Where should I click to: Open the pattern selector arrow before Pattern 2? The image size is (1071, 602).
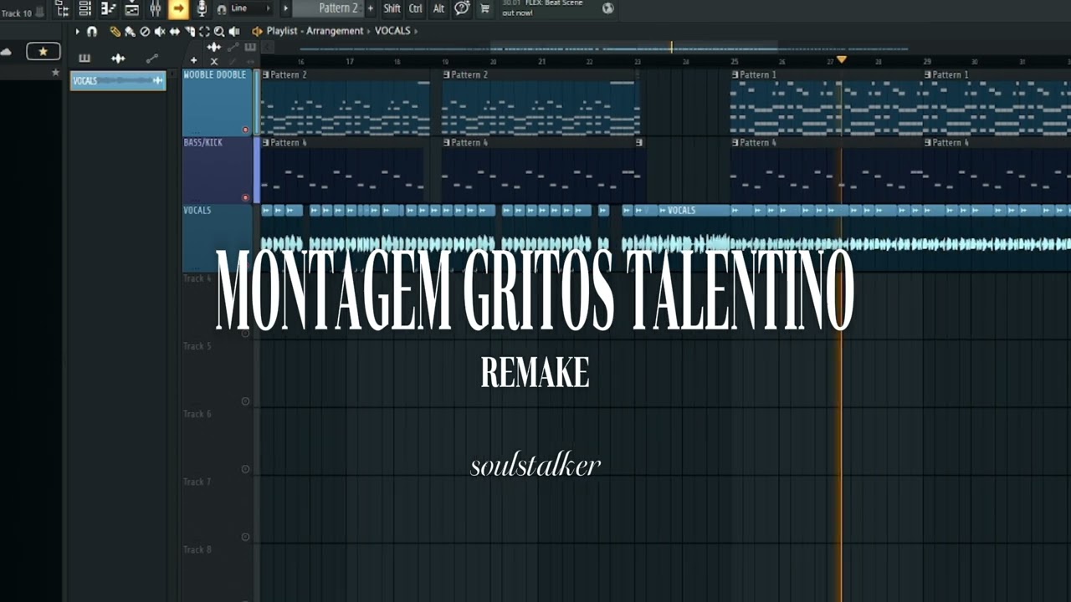[285, 8]
